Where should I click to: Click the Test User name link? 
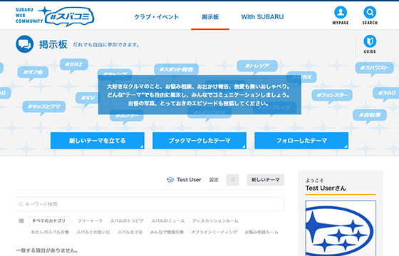click(189, 180)
